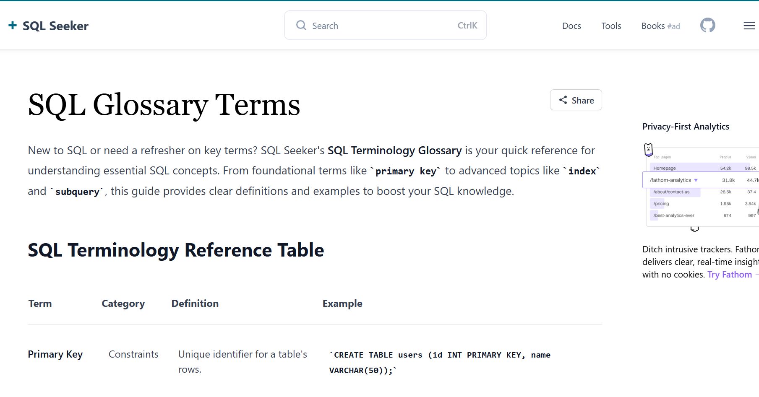Expand the /fathom-analytics dropdown in the analytics preview
This screenshot has height=397, width=759.
696,180
